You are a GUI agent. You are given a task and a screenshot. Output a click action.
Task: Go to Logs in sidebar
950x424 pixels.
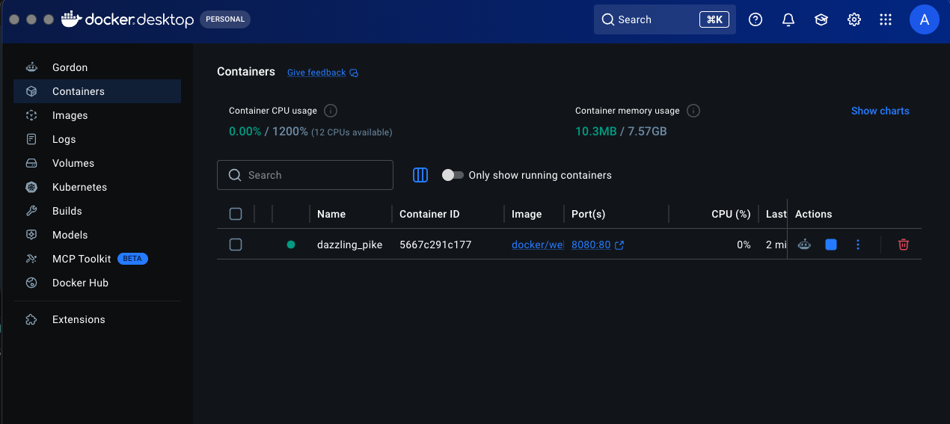coord(97,139)
